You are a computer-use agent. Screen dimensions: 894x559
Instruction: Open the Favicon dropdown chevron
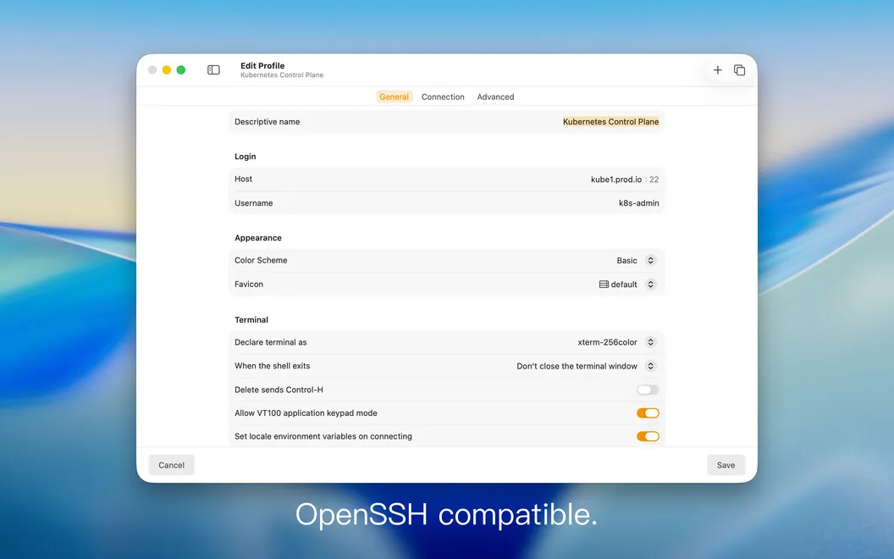pos(650,284)
